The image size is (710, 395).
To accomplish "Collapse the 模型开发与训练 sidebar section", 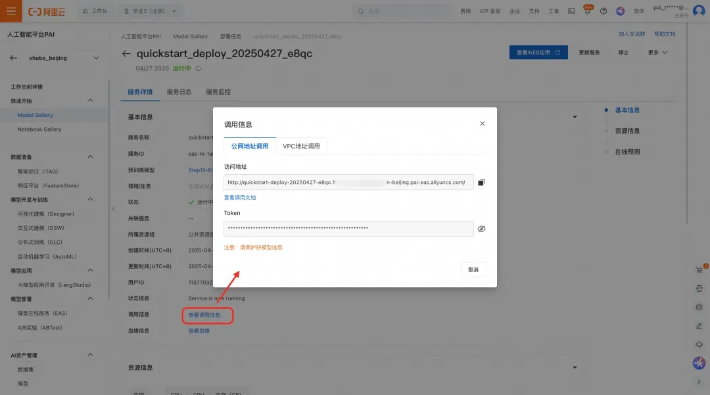I will click(x=90, y=199).
